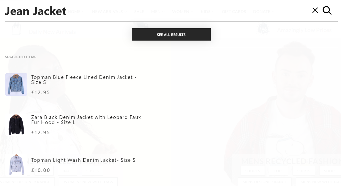Screen dimensions: 341x186
Task: Close the search overlay with the X icon
Action: (x=315, y=10)
